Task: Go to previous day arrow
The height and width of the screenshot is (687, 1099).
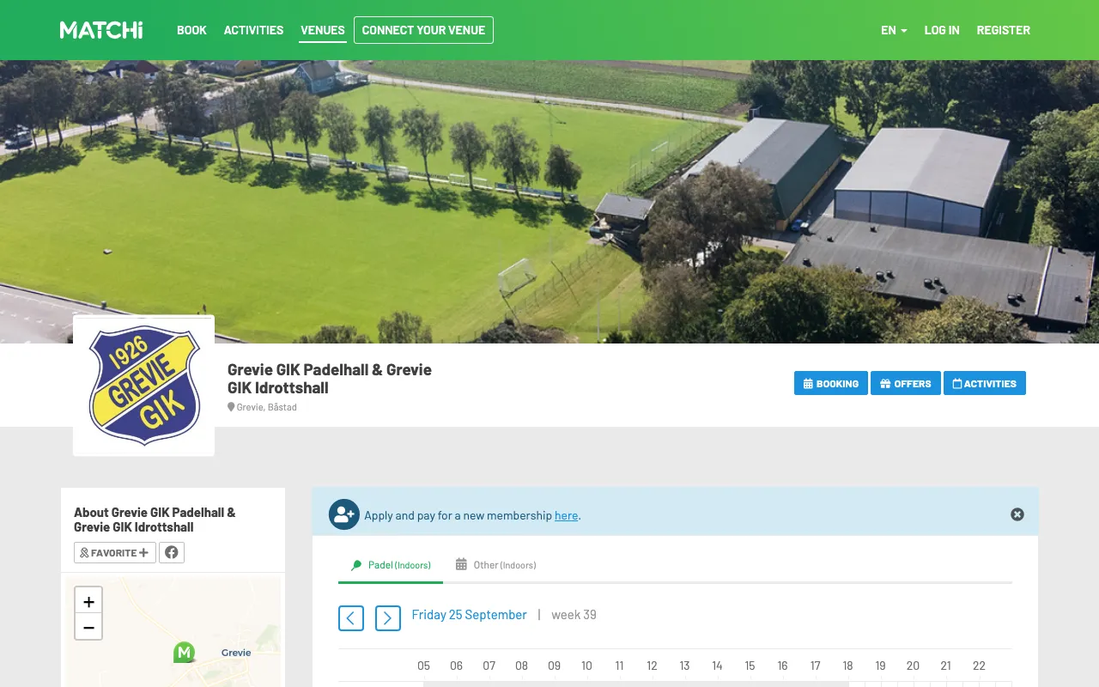Action: 351,618
